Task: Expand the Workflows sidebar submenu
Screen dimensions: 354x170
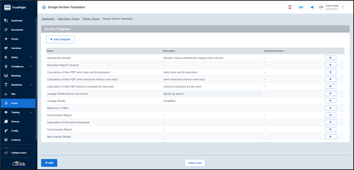Action: 31,85
